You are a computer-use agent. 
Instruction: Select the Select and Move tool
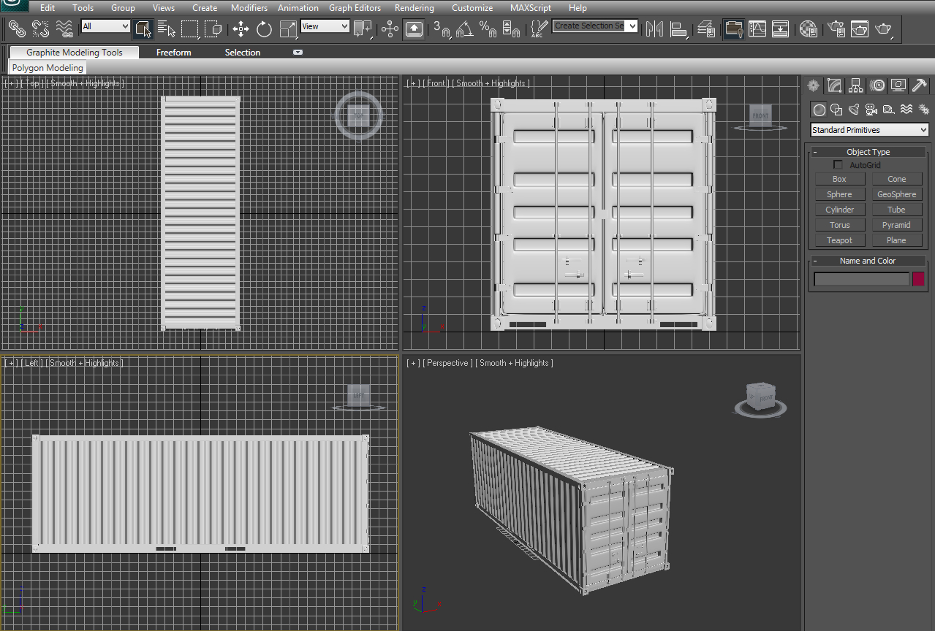click(241, 28)
